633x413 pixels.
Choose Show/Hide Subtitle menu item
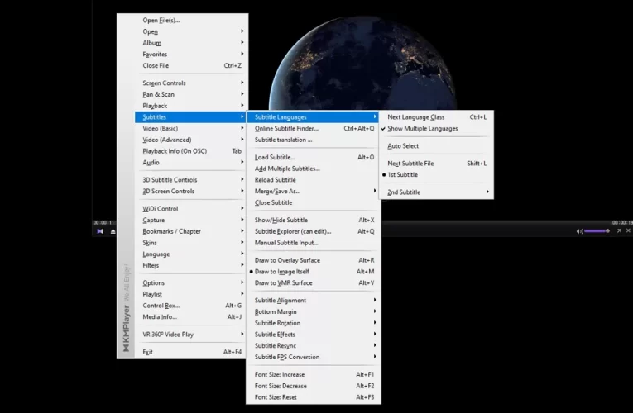[x=281, y=221]
